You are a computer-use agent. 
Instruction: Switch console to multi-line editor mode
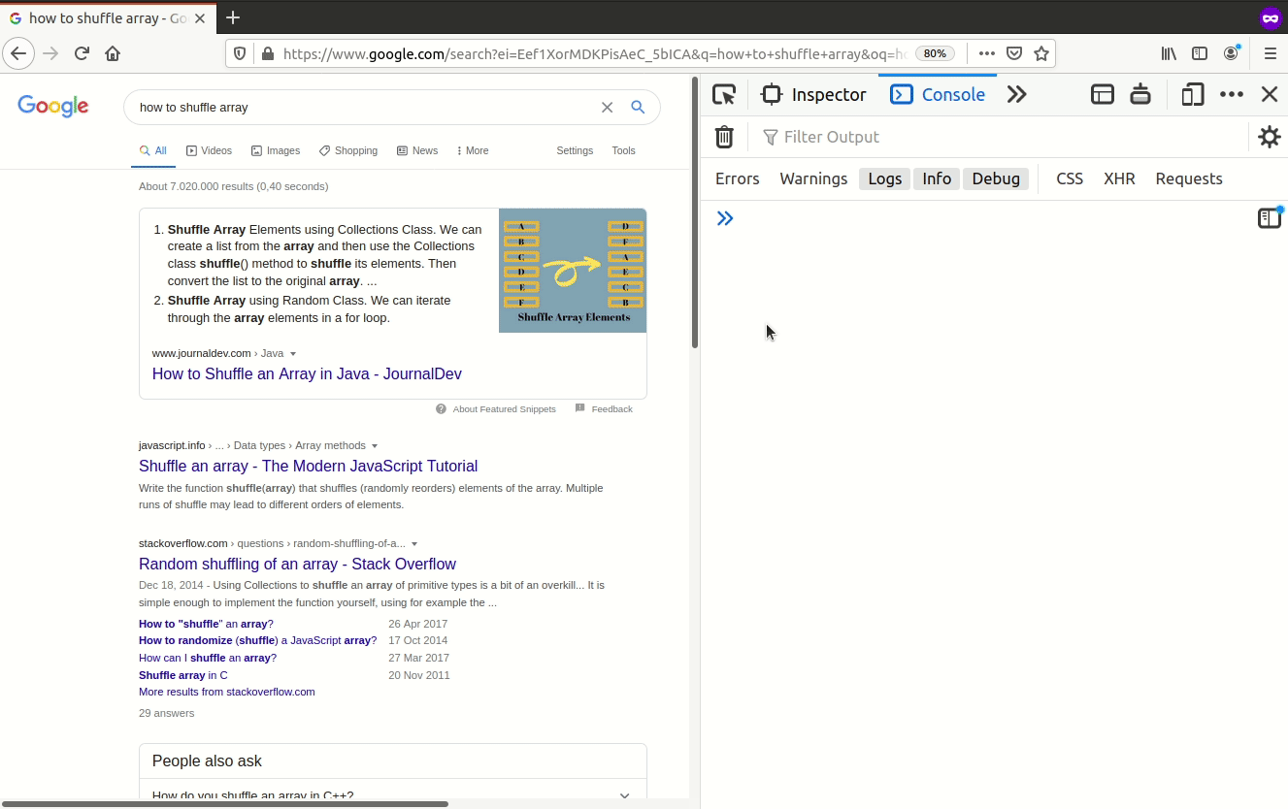[x=1270, y=218]
